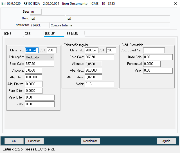The width and height of the screenshot is (180, 153).
Task: Click the Cod. cCredPres field
Action: point(154,50)
